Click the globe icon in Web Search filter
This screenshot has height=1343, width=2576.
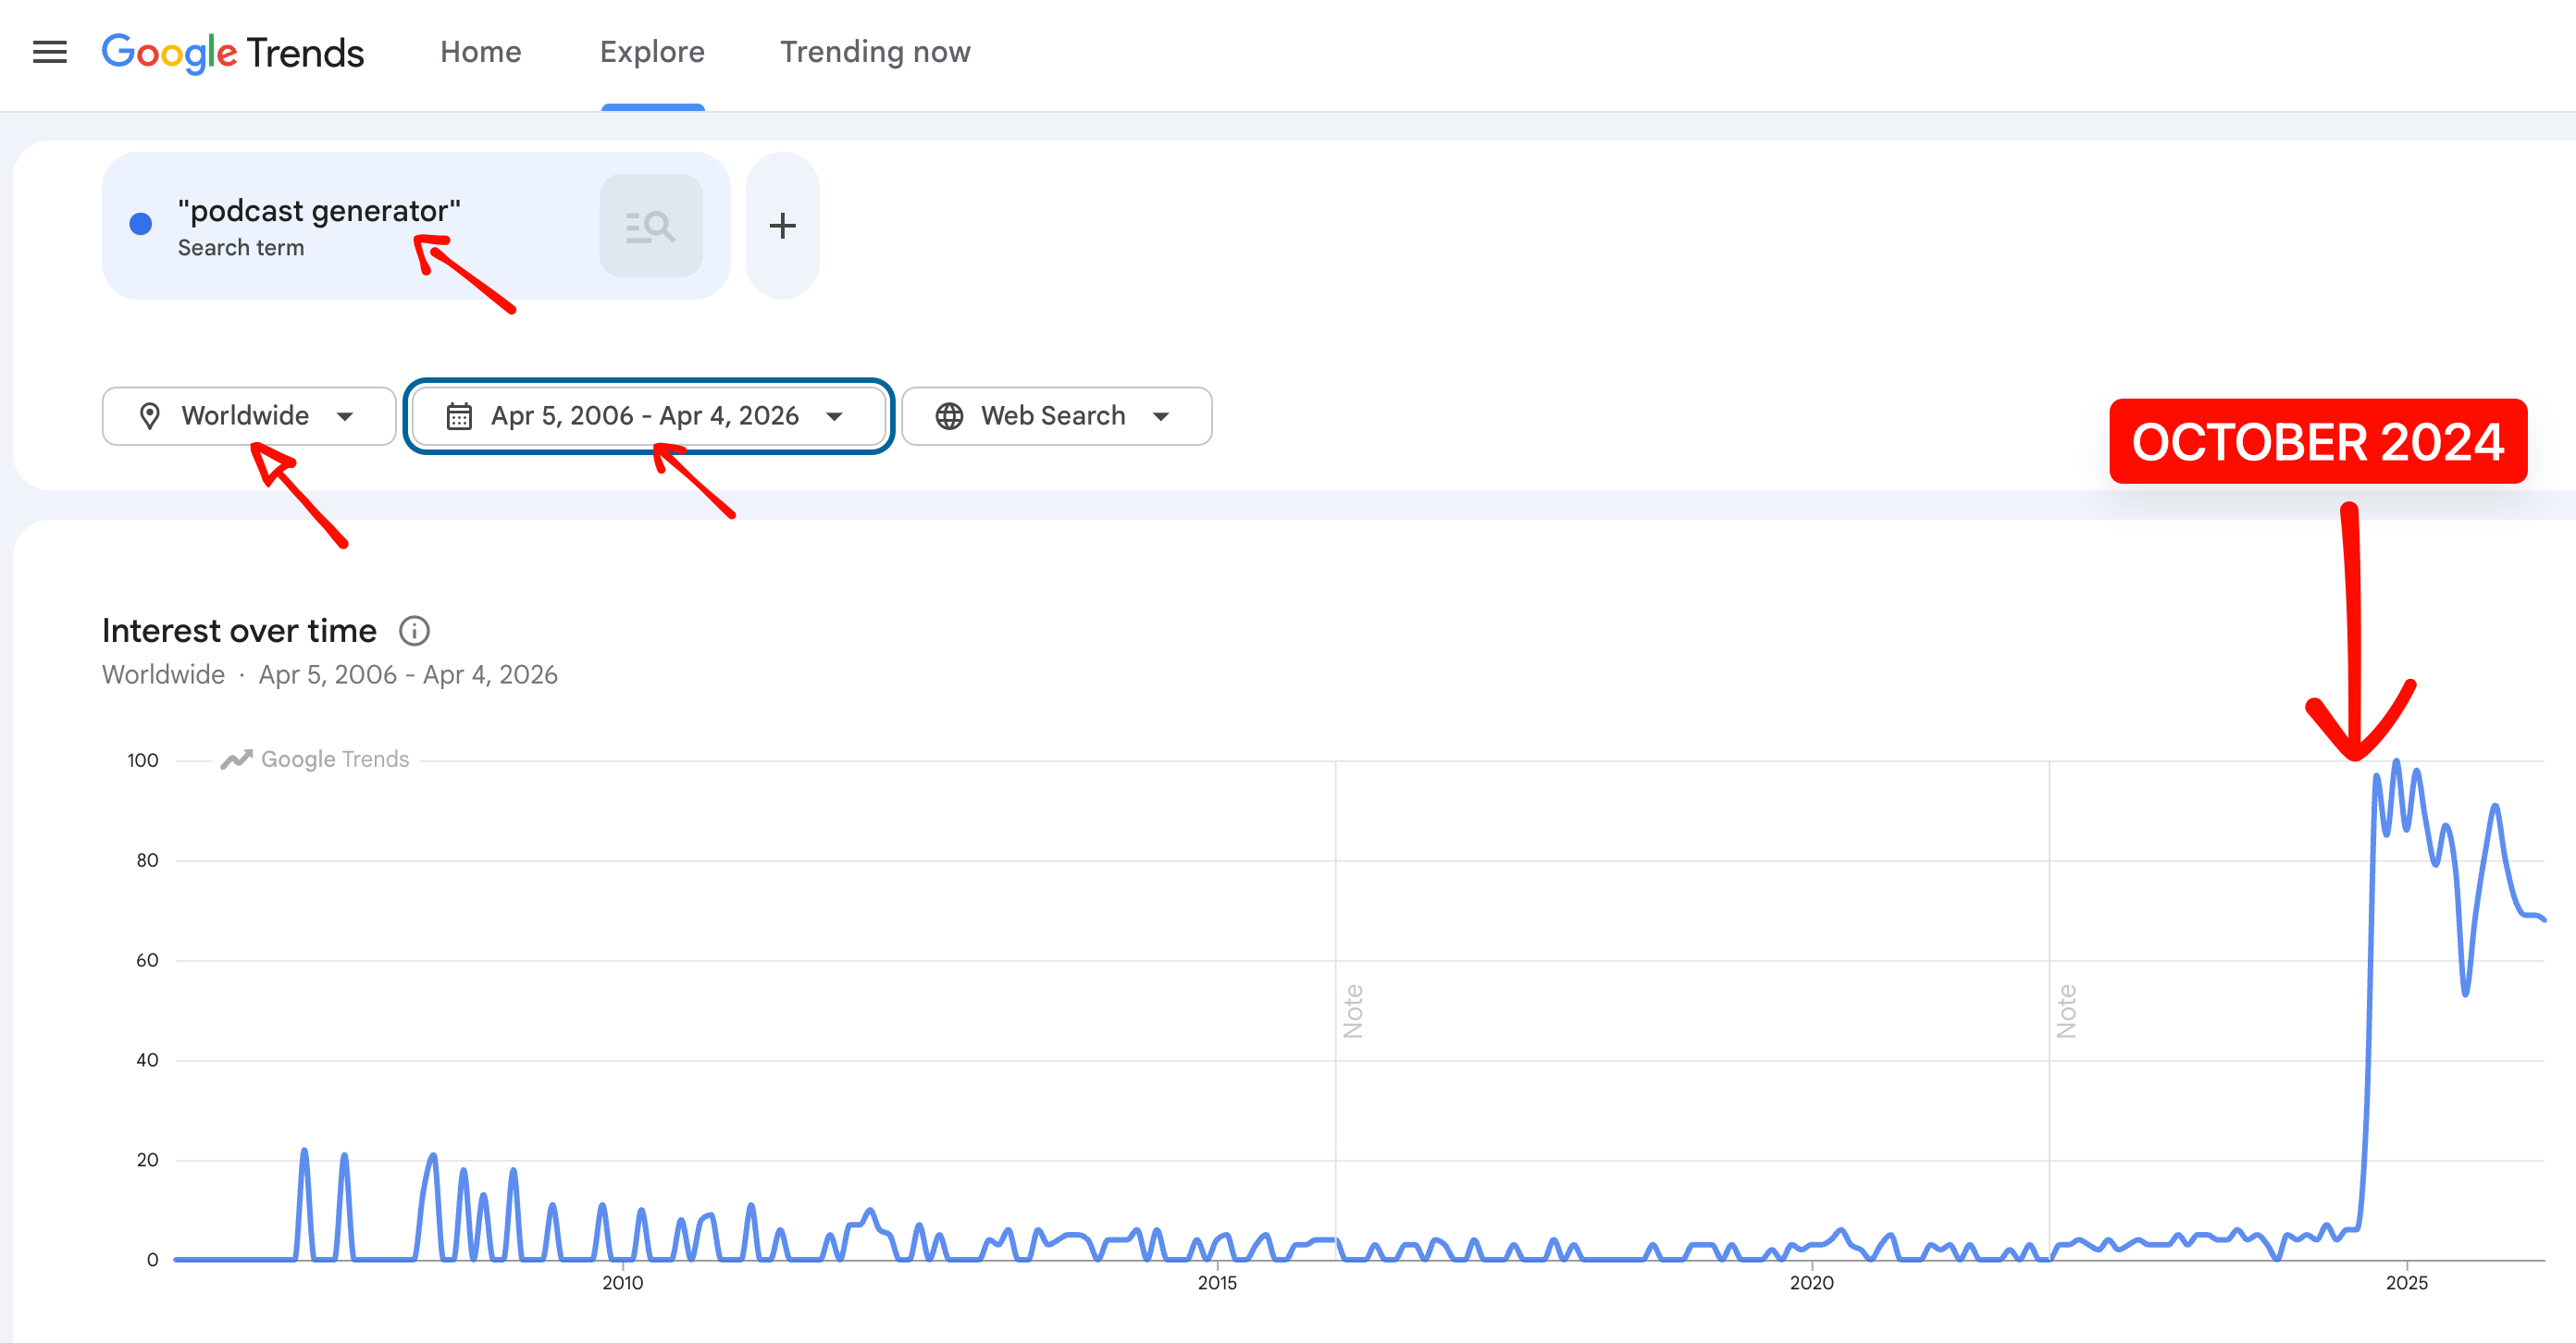pyautogui.click(x=949, y=415)
